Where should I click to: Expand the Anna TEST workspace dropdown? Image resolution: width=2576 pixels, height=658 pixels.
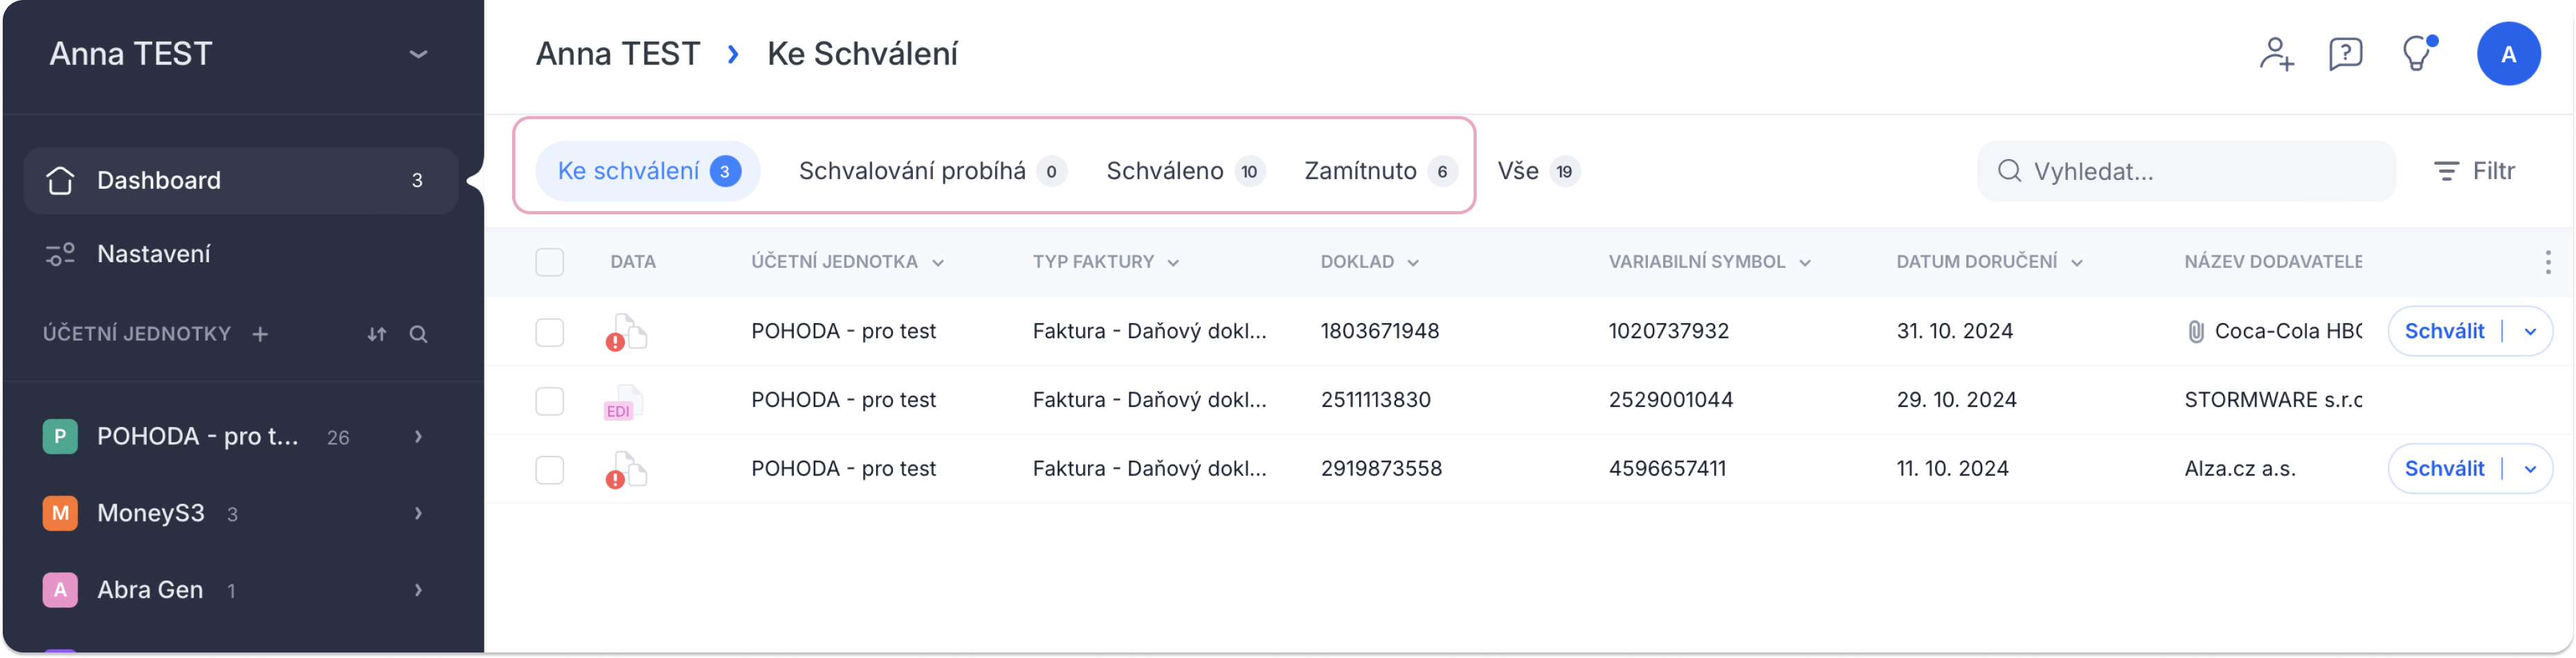pyautogui.click(x=418, y=54)
